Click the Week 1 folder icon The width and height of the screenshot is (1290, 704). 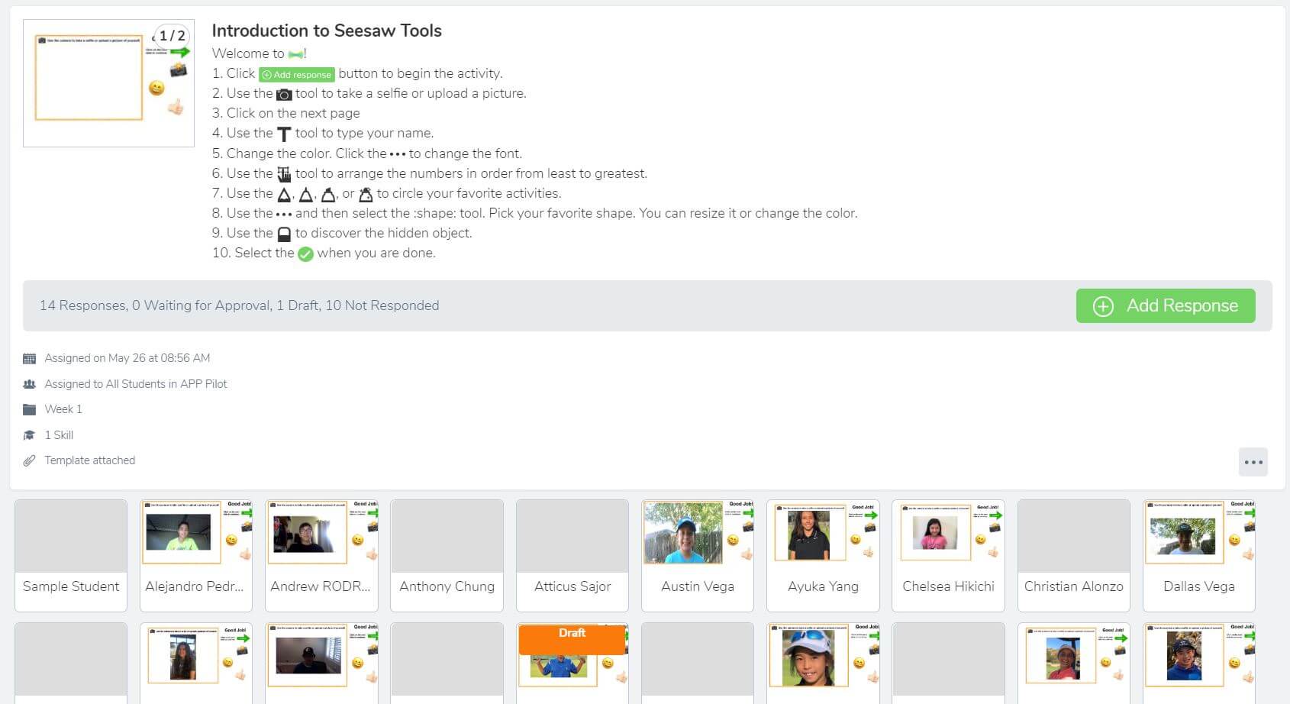coord(30,409)
